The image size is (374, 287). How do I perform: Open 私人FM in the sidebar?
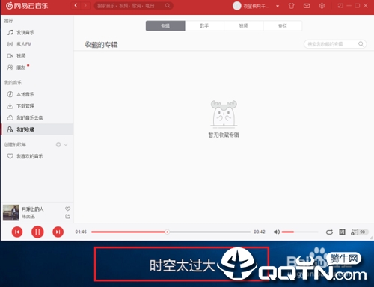tap(37, 44)
